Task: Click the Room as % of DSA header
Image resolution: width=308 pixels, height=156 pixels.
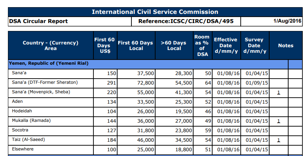Action: coord(203,45)
